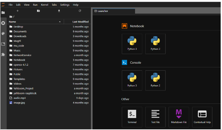222x130 pixels.
Task: Create a new Markdown File
Action: click(179, 117)
